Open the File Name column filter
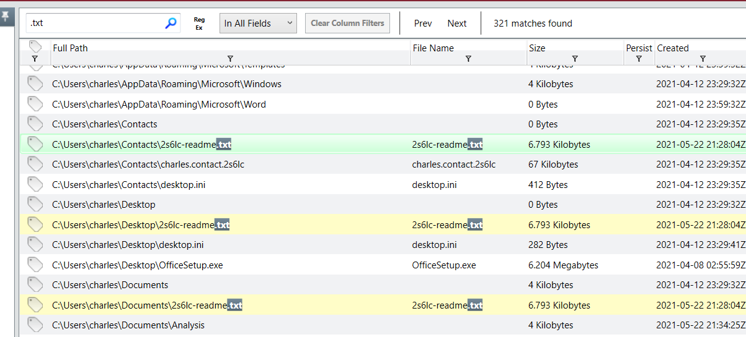This screenshot has width=746, height=337. tap(468, 59)
